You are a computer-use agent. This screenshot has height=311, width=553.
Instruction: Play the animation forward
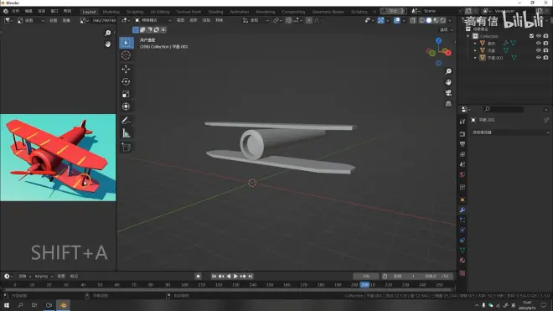click(x=235, y=277)
